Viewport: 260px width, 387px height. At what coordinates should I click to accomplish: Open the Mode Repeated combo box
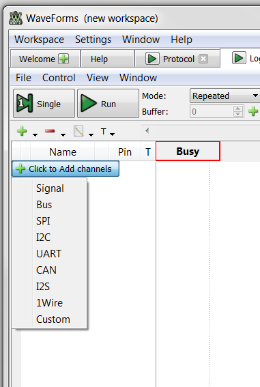(x=225, y=96)
